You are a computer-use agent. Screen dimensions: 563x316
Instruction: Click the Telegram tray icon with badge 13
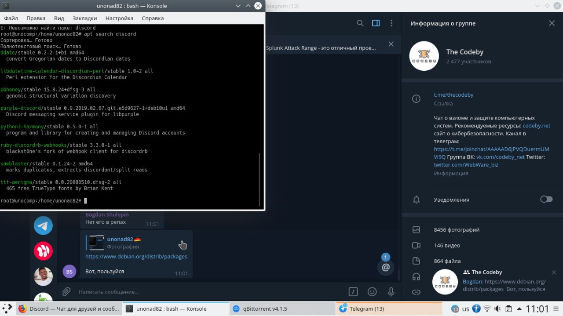[x=455, y=309]
